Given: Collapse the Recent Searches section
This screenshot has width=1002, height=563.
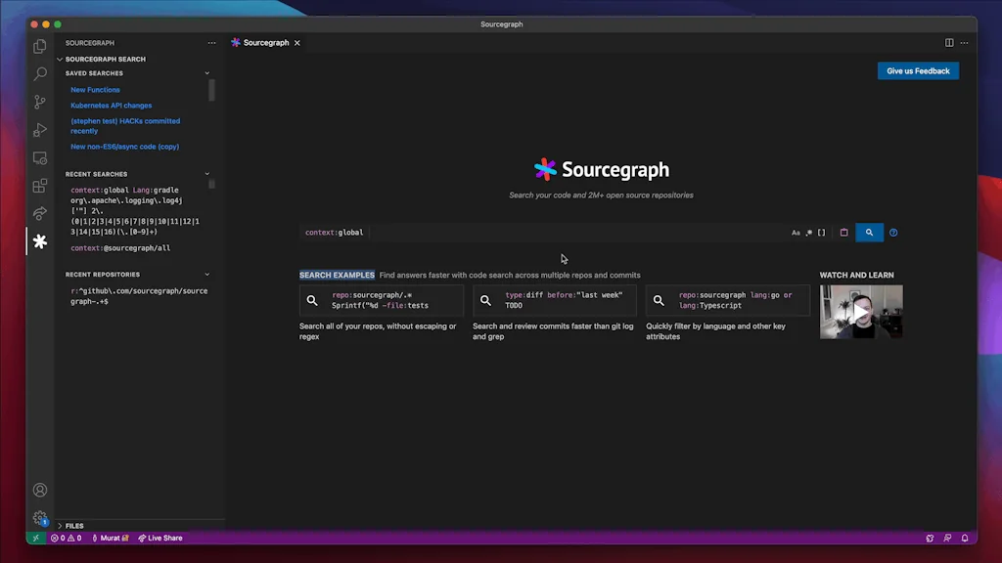Looking at the screenshot, I should (x=206, y=173).
